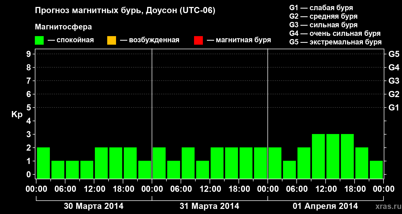This screenshot has height=214, width=402.
Task: Click the 01 Апреля bar starting at 18:00
Action: click(362, 163)
